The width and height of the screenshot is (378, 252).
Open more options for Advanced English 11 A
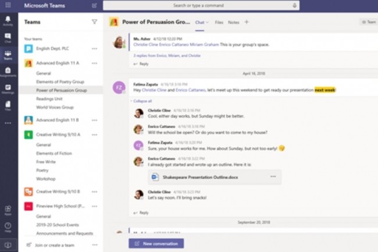pyautogui.click(x=94, y=63)
